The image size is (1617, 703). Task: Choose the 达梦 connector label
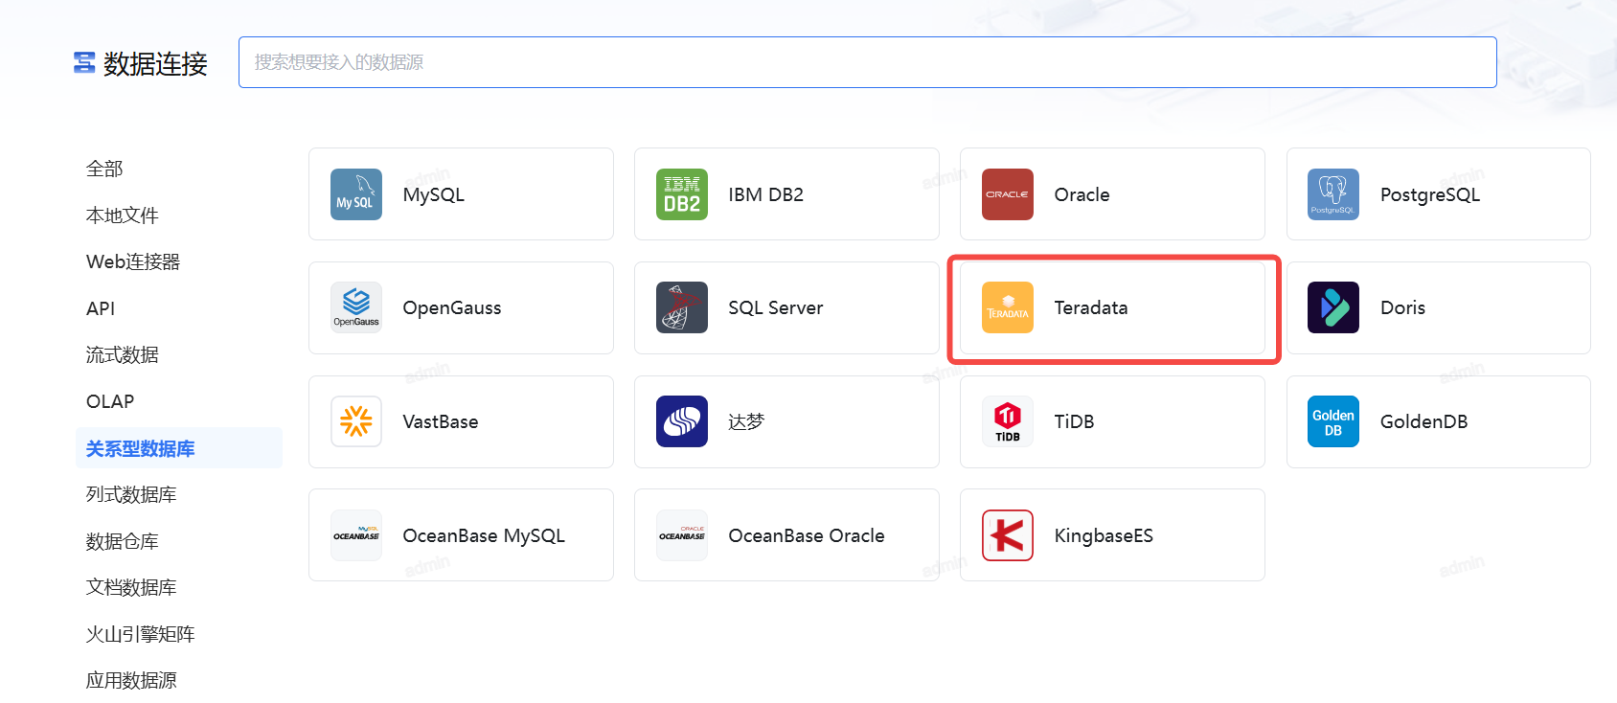[x=746, y=421]
